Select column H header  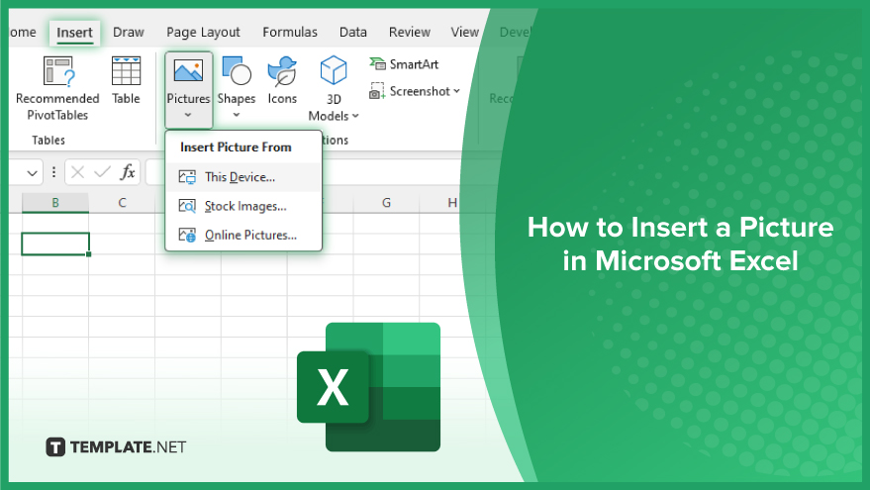[x=452, y=203]
